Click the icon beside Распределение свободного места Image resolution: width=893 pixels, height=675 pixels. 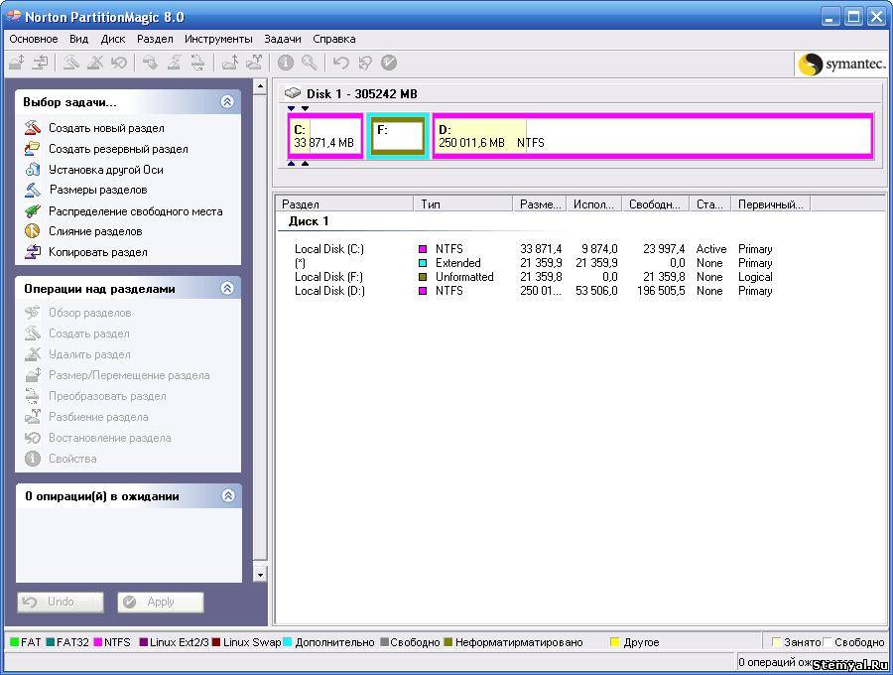pyautogui.click(x=33, y=210)
